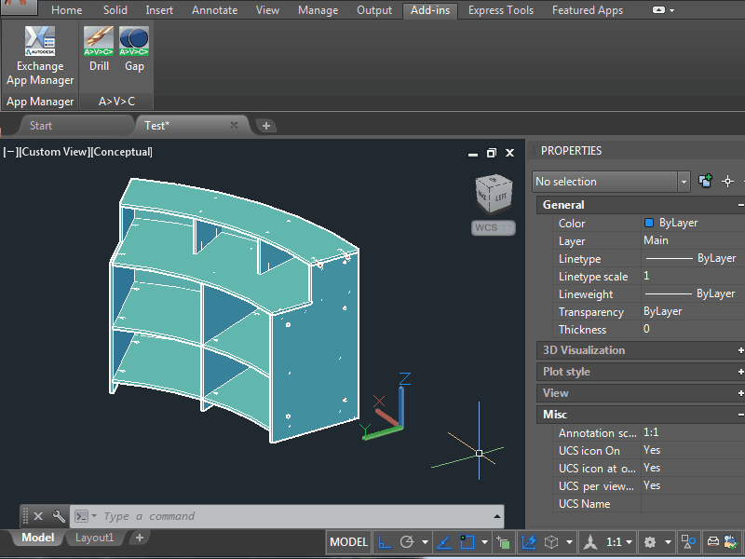
Task: Toggle Ortho mode in the status bar
Action: tap(385, 541)
